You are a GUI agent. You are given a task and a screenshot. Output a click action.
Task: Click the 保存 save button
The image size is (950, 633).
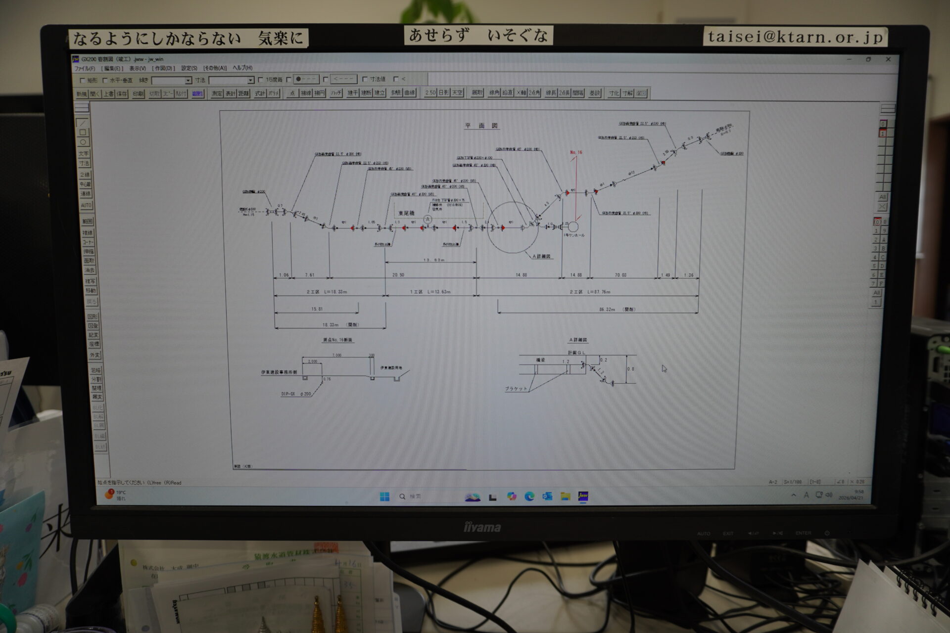click(122, 93)
